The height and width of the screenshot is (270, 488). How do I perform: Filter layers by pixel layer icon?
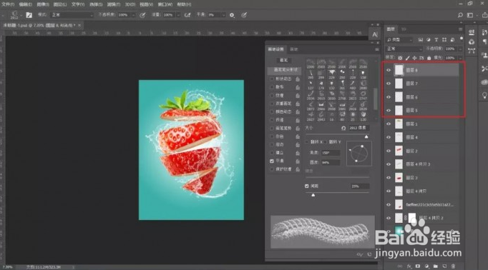tap(421, 40)
